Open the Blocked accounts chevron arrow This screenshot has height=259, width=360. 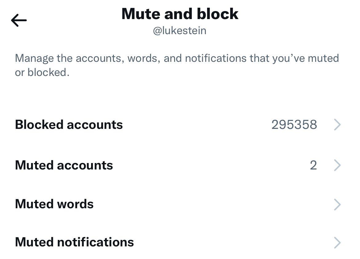[x=337, y=125]
